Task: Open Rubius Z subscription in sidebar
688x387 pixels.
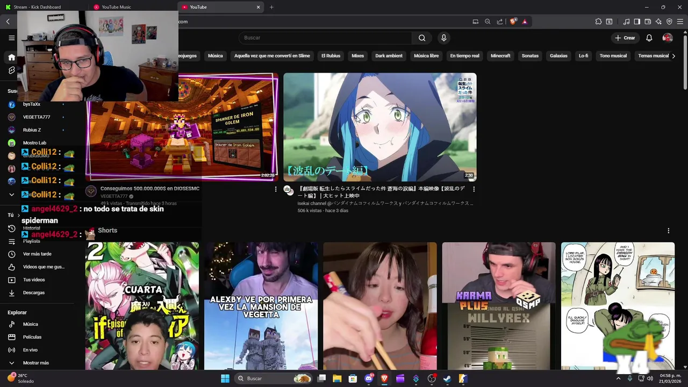Action: [x=32, y=130]
